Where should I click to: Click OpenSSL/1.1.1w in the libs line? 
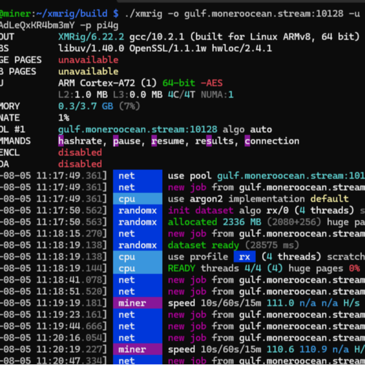click(168, 48)
